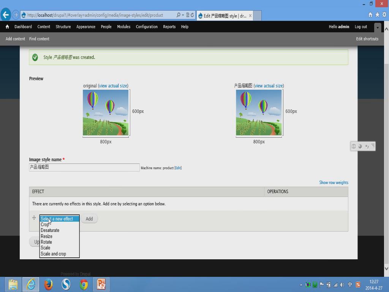Open the People admin menu

pyautogui.click(x=106, y=27)
